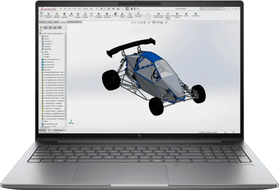Expand the Machined Parts folder
The image size is (279, 190).
pyautogui.click(x=40, y=67)
